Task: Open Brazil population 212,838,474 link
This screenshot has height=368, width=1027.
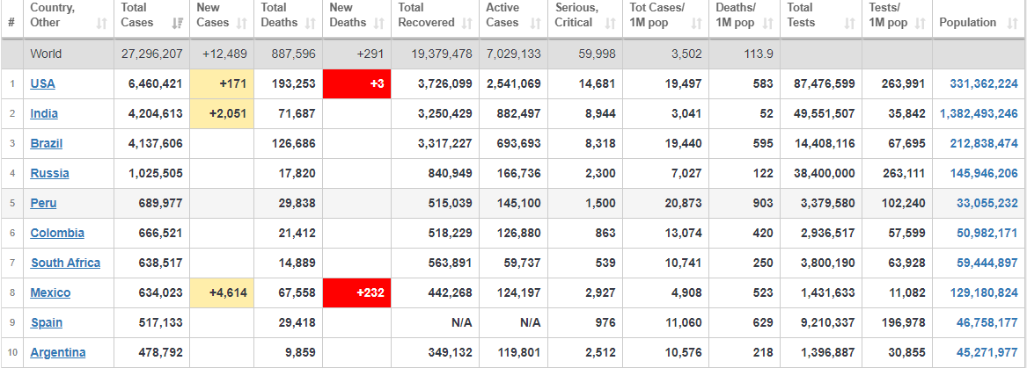Action: point(984,143)
